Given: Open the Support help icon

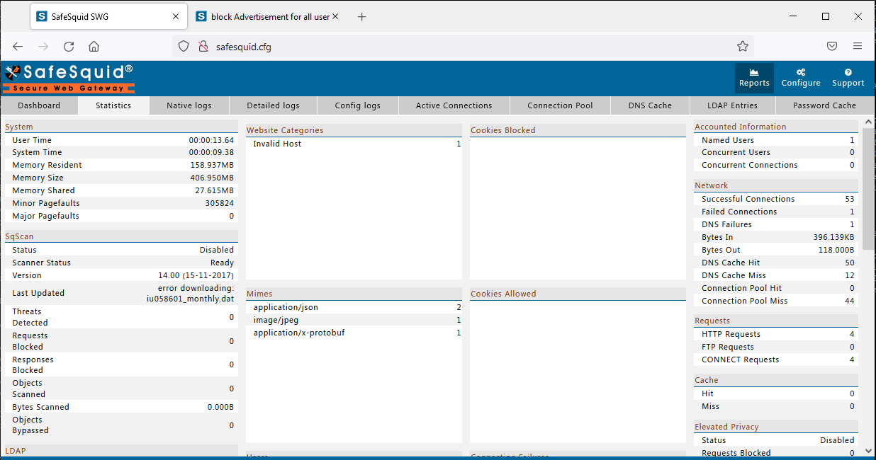Looking at the screenshot, I should click(x=848, y=78).
